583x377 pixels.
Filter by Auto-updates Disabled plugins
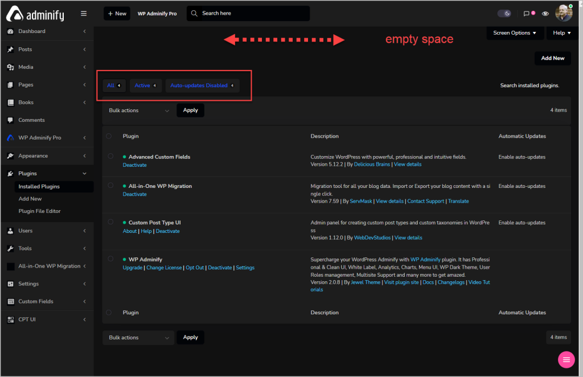202,85
